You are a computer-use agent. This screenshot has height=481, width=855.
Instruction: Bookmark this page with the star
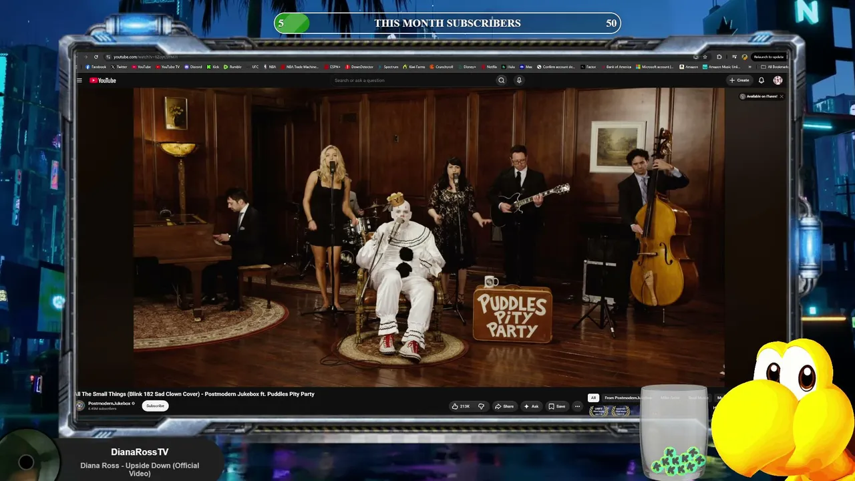click(x=705, y=57)
